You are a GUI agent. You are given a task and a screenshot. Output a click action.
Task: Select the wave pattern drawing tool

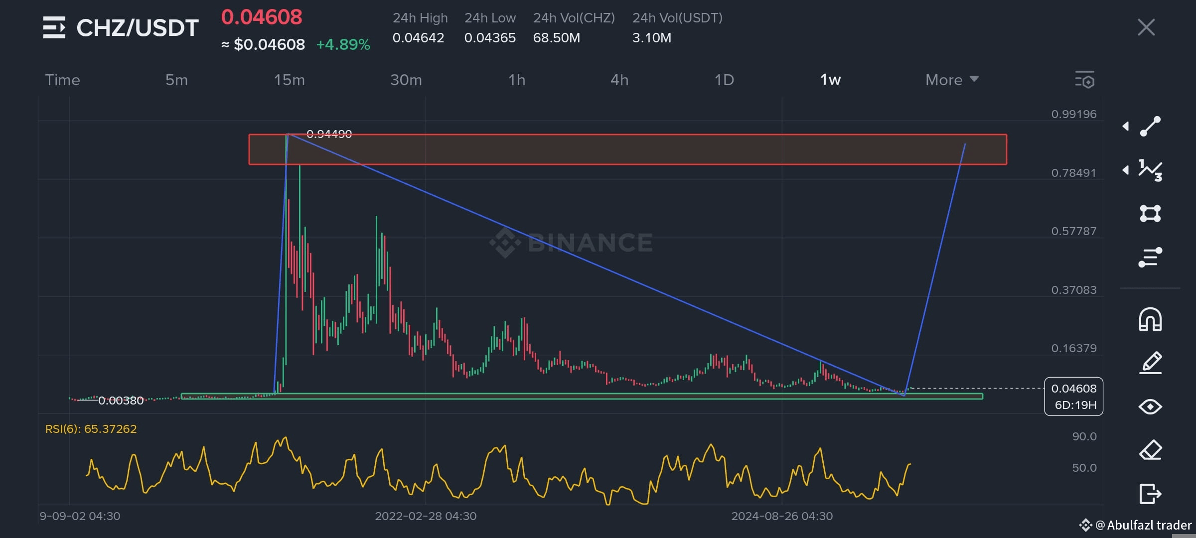tap(1150, 170)
